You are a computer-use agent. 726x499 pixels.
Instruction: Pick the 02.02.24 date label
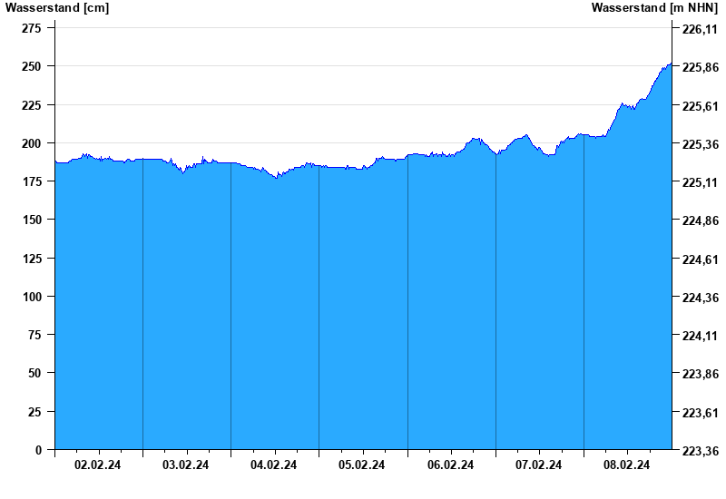pos(97,465)
